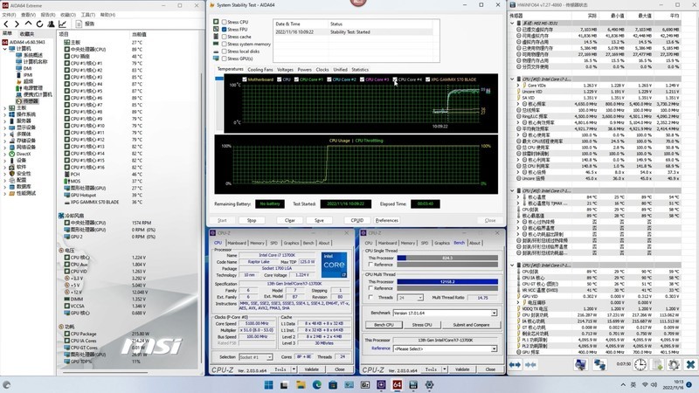
Task: Open Preferences in stability test
Action: 386,220
